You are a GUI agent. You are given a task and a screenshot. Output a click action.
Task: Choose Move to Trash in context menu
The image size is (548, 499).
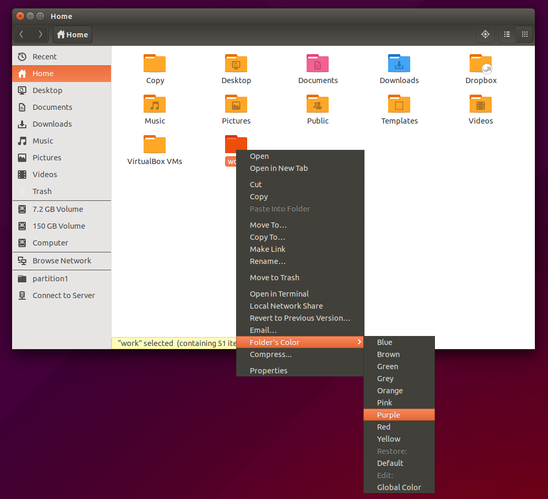click(x=275, y=277)
